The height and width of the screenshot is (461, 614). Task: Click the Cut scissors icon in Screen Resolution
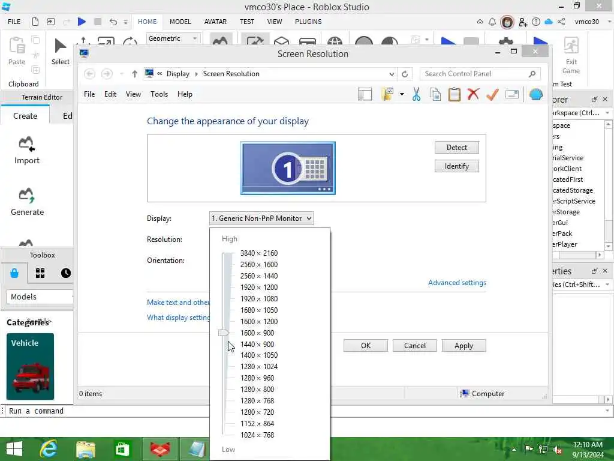click(416, 94)
